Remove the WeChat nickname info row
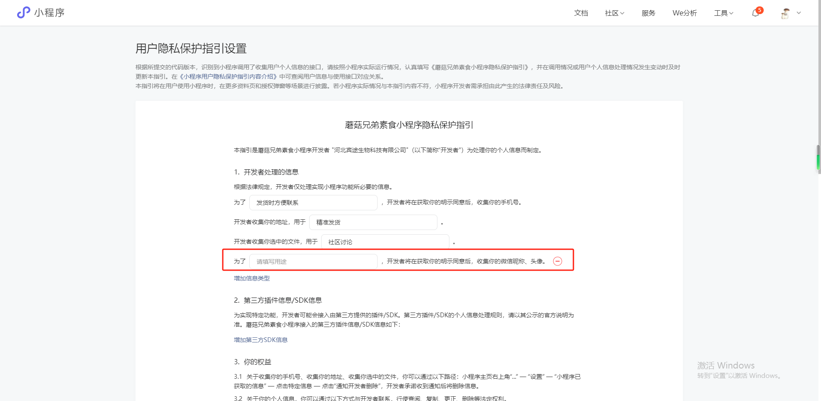Viewport: 821px width, 401px height. click(558, 261)
